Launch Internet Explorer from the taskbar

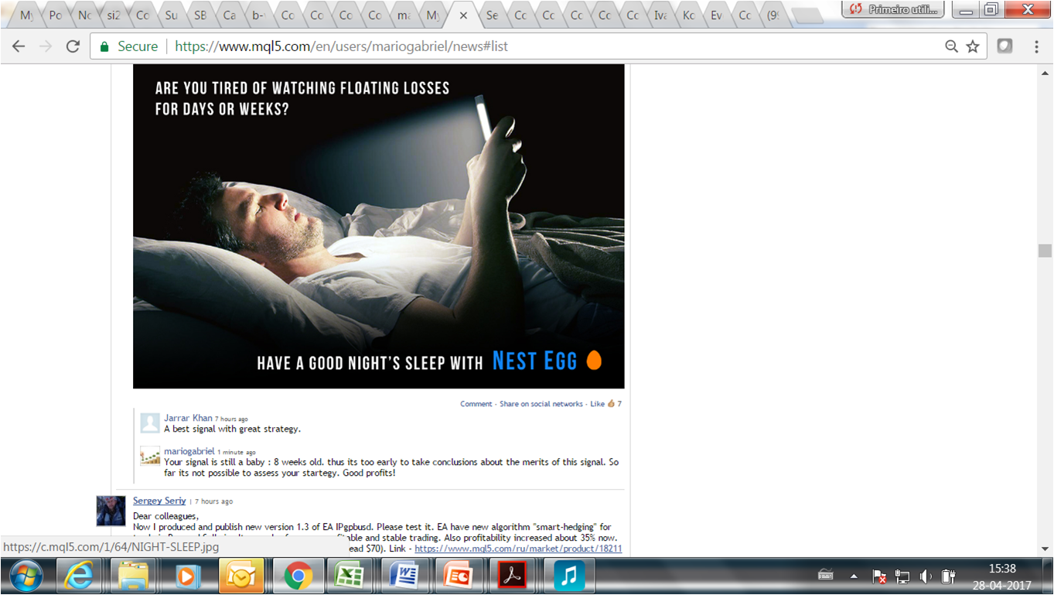pos(79,576)
